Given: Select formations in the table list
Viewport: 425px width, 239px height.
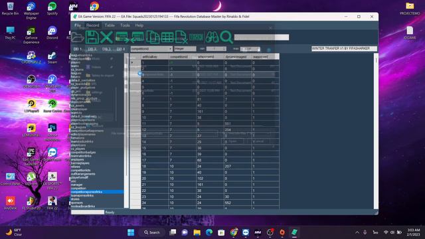Looking at the screenshot, I should (x=77, y=138).
